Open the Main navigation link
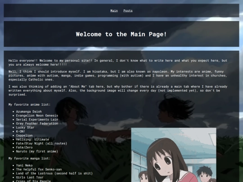 click(x=114, y=11)
